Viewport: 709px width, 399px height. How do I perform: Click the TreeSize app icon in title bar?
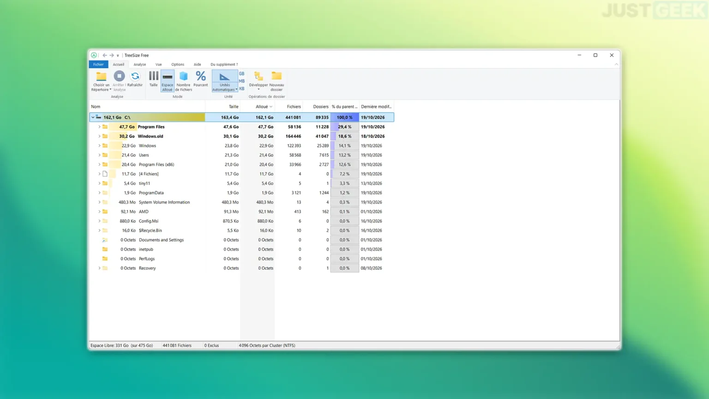94,55
